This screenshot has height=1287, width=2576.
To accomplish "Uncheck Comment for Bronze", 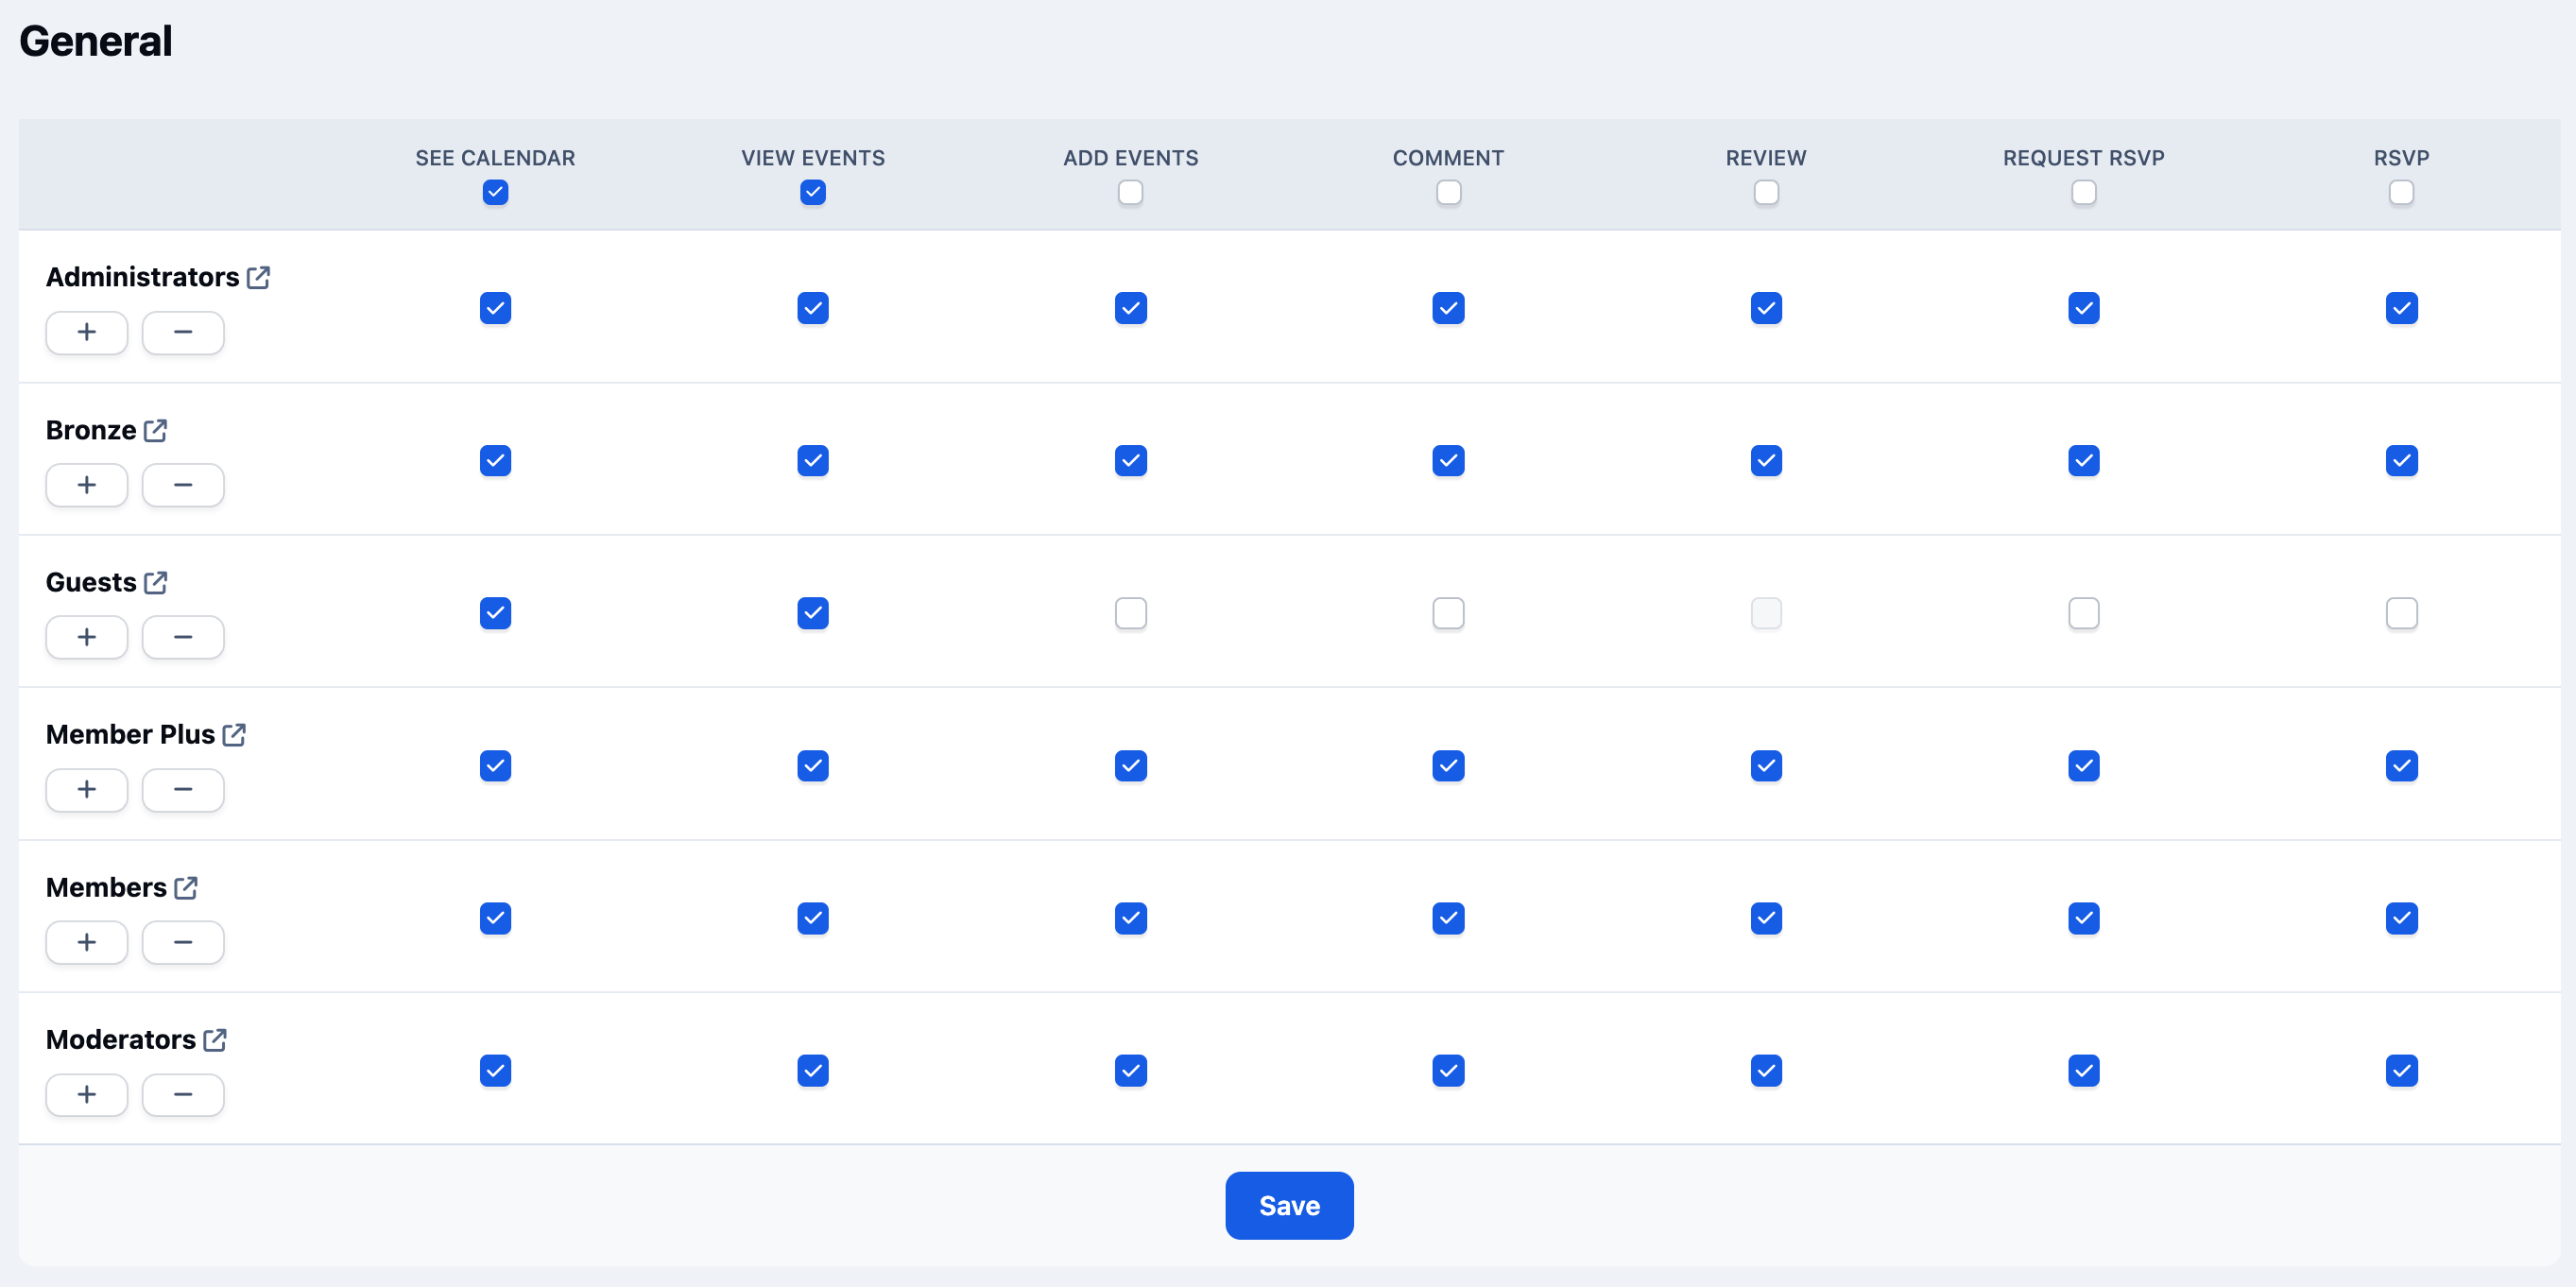I will coord(1448,461).
